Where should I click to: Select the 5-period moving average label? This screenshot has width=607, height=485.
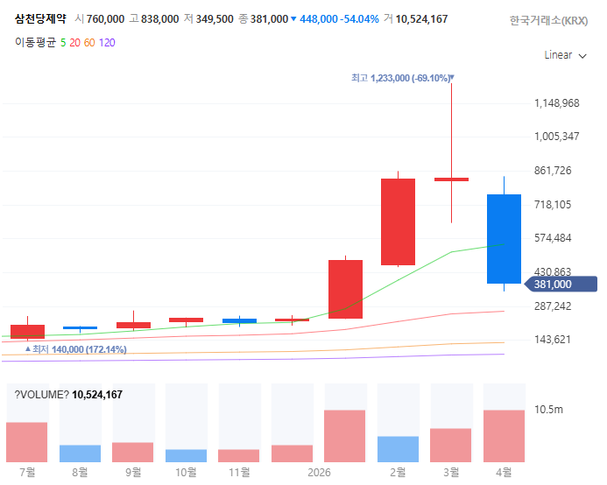63,43
